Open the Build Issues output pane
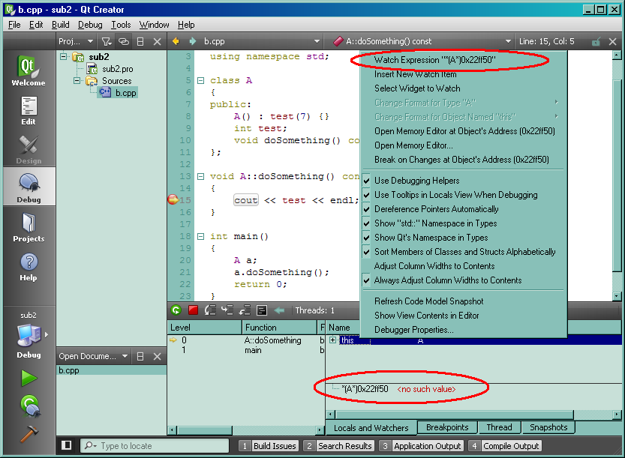Screen dimensions: 625x458 (269, 446)
